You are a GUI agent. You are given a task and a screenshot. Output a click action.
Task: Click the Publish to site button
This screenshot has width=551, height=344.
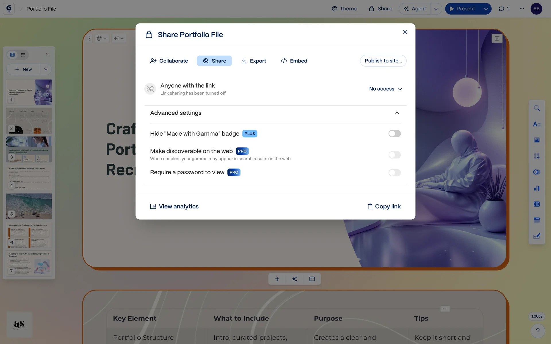point(383,61)
